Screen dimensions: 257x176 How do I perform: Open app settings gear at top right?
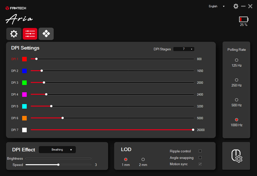coord(236,6)
